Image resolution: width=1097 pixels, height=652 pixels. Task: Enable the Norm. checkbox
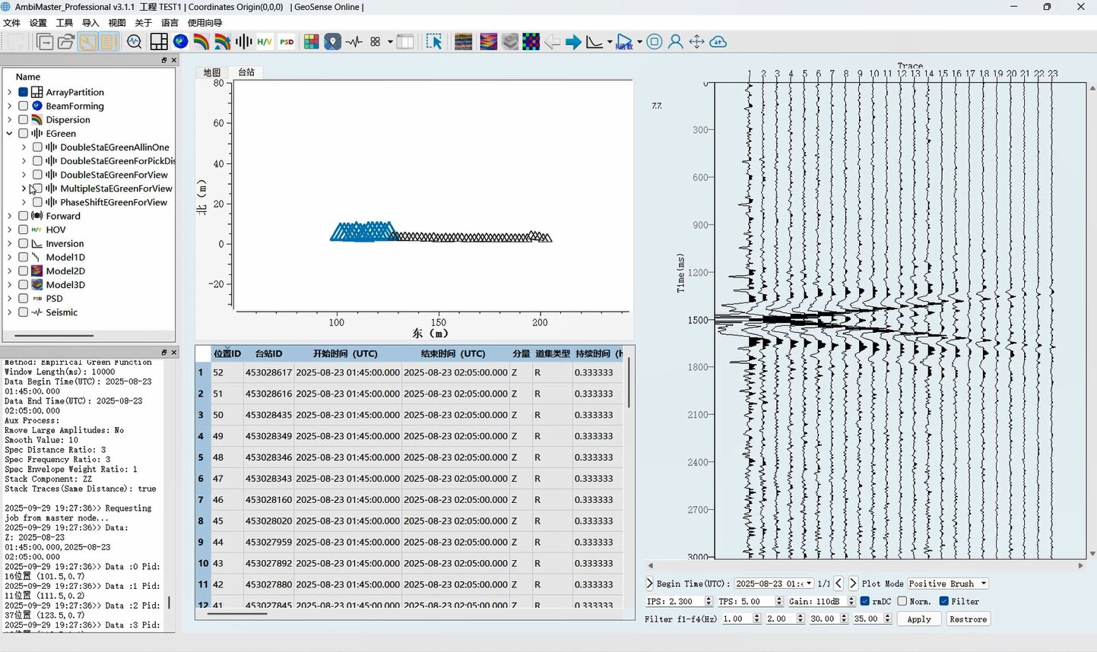click(902, 601)
